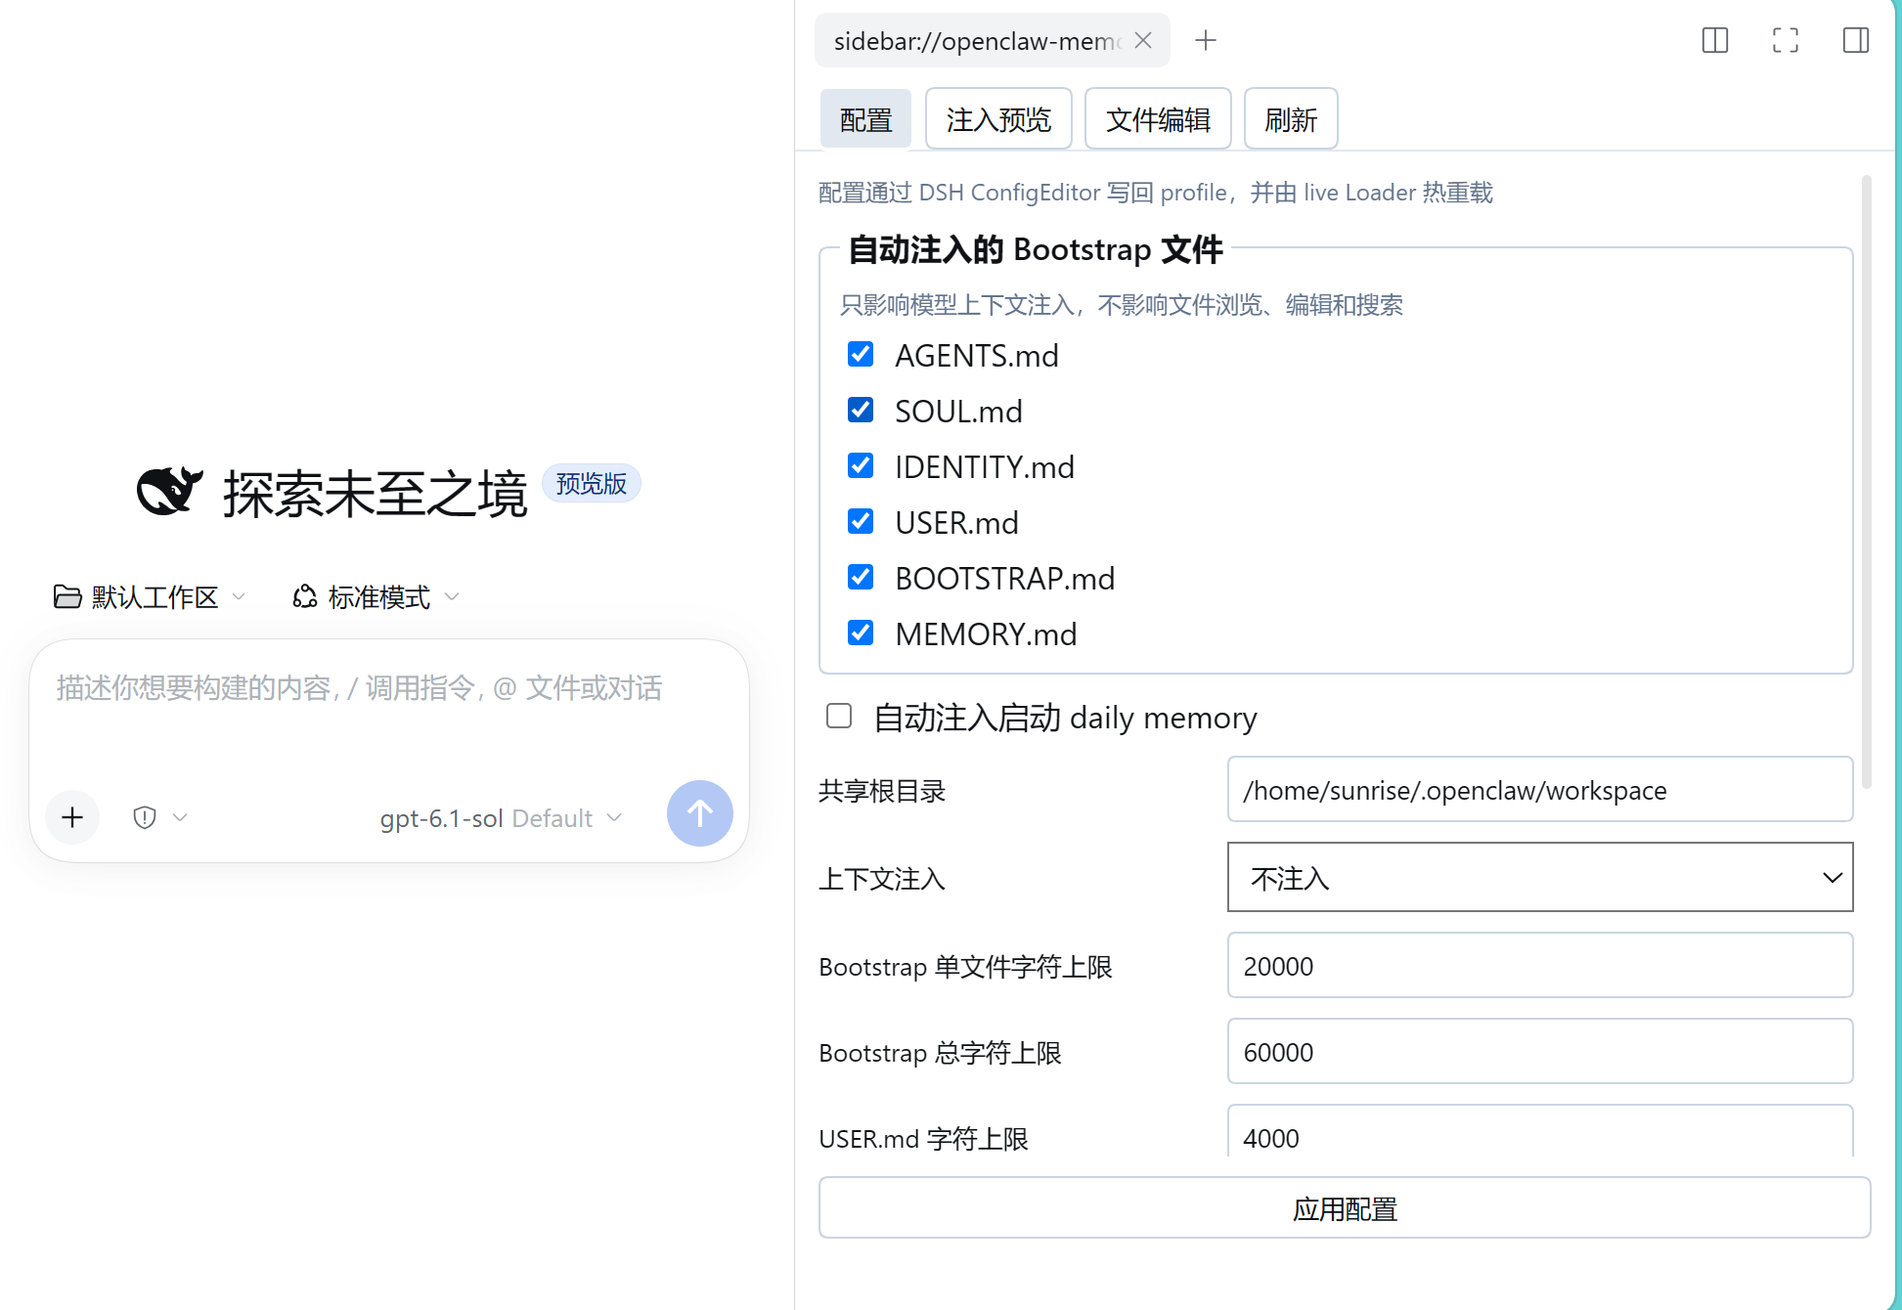Click the 自动注入启动 daily memory label

click(1065, 718)
